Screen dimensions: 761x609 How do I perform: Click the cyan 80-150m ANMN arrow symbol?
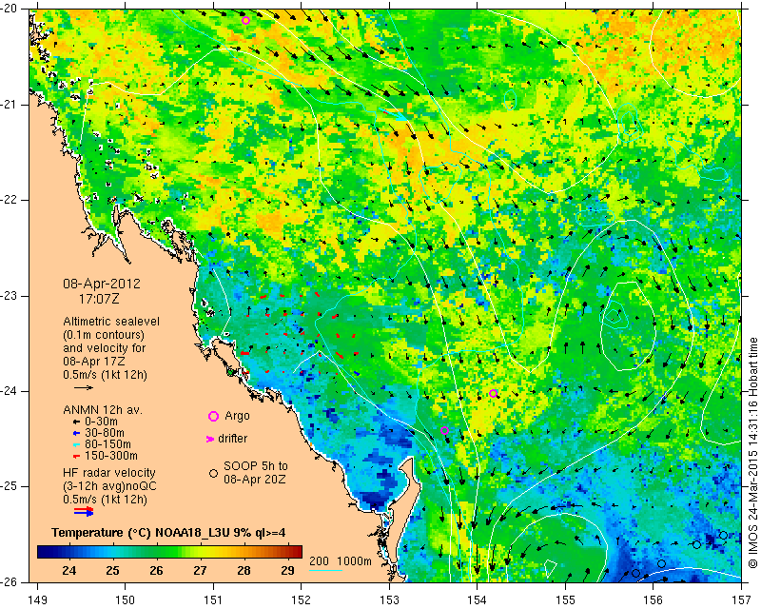76,444
